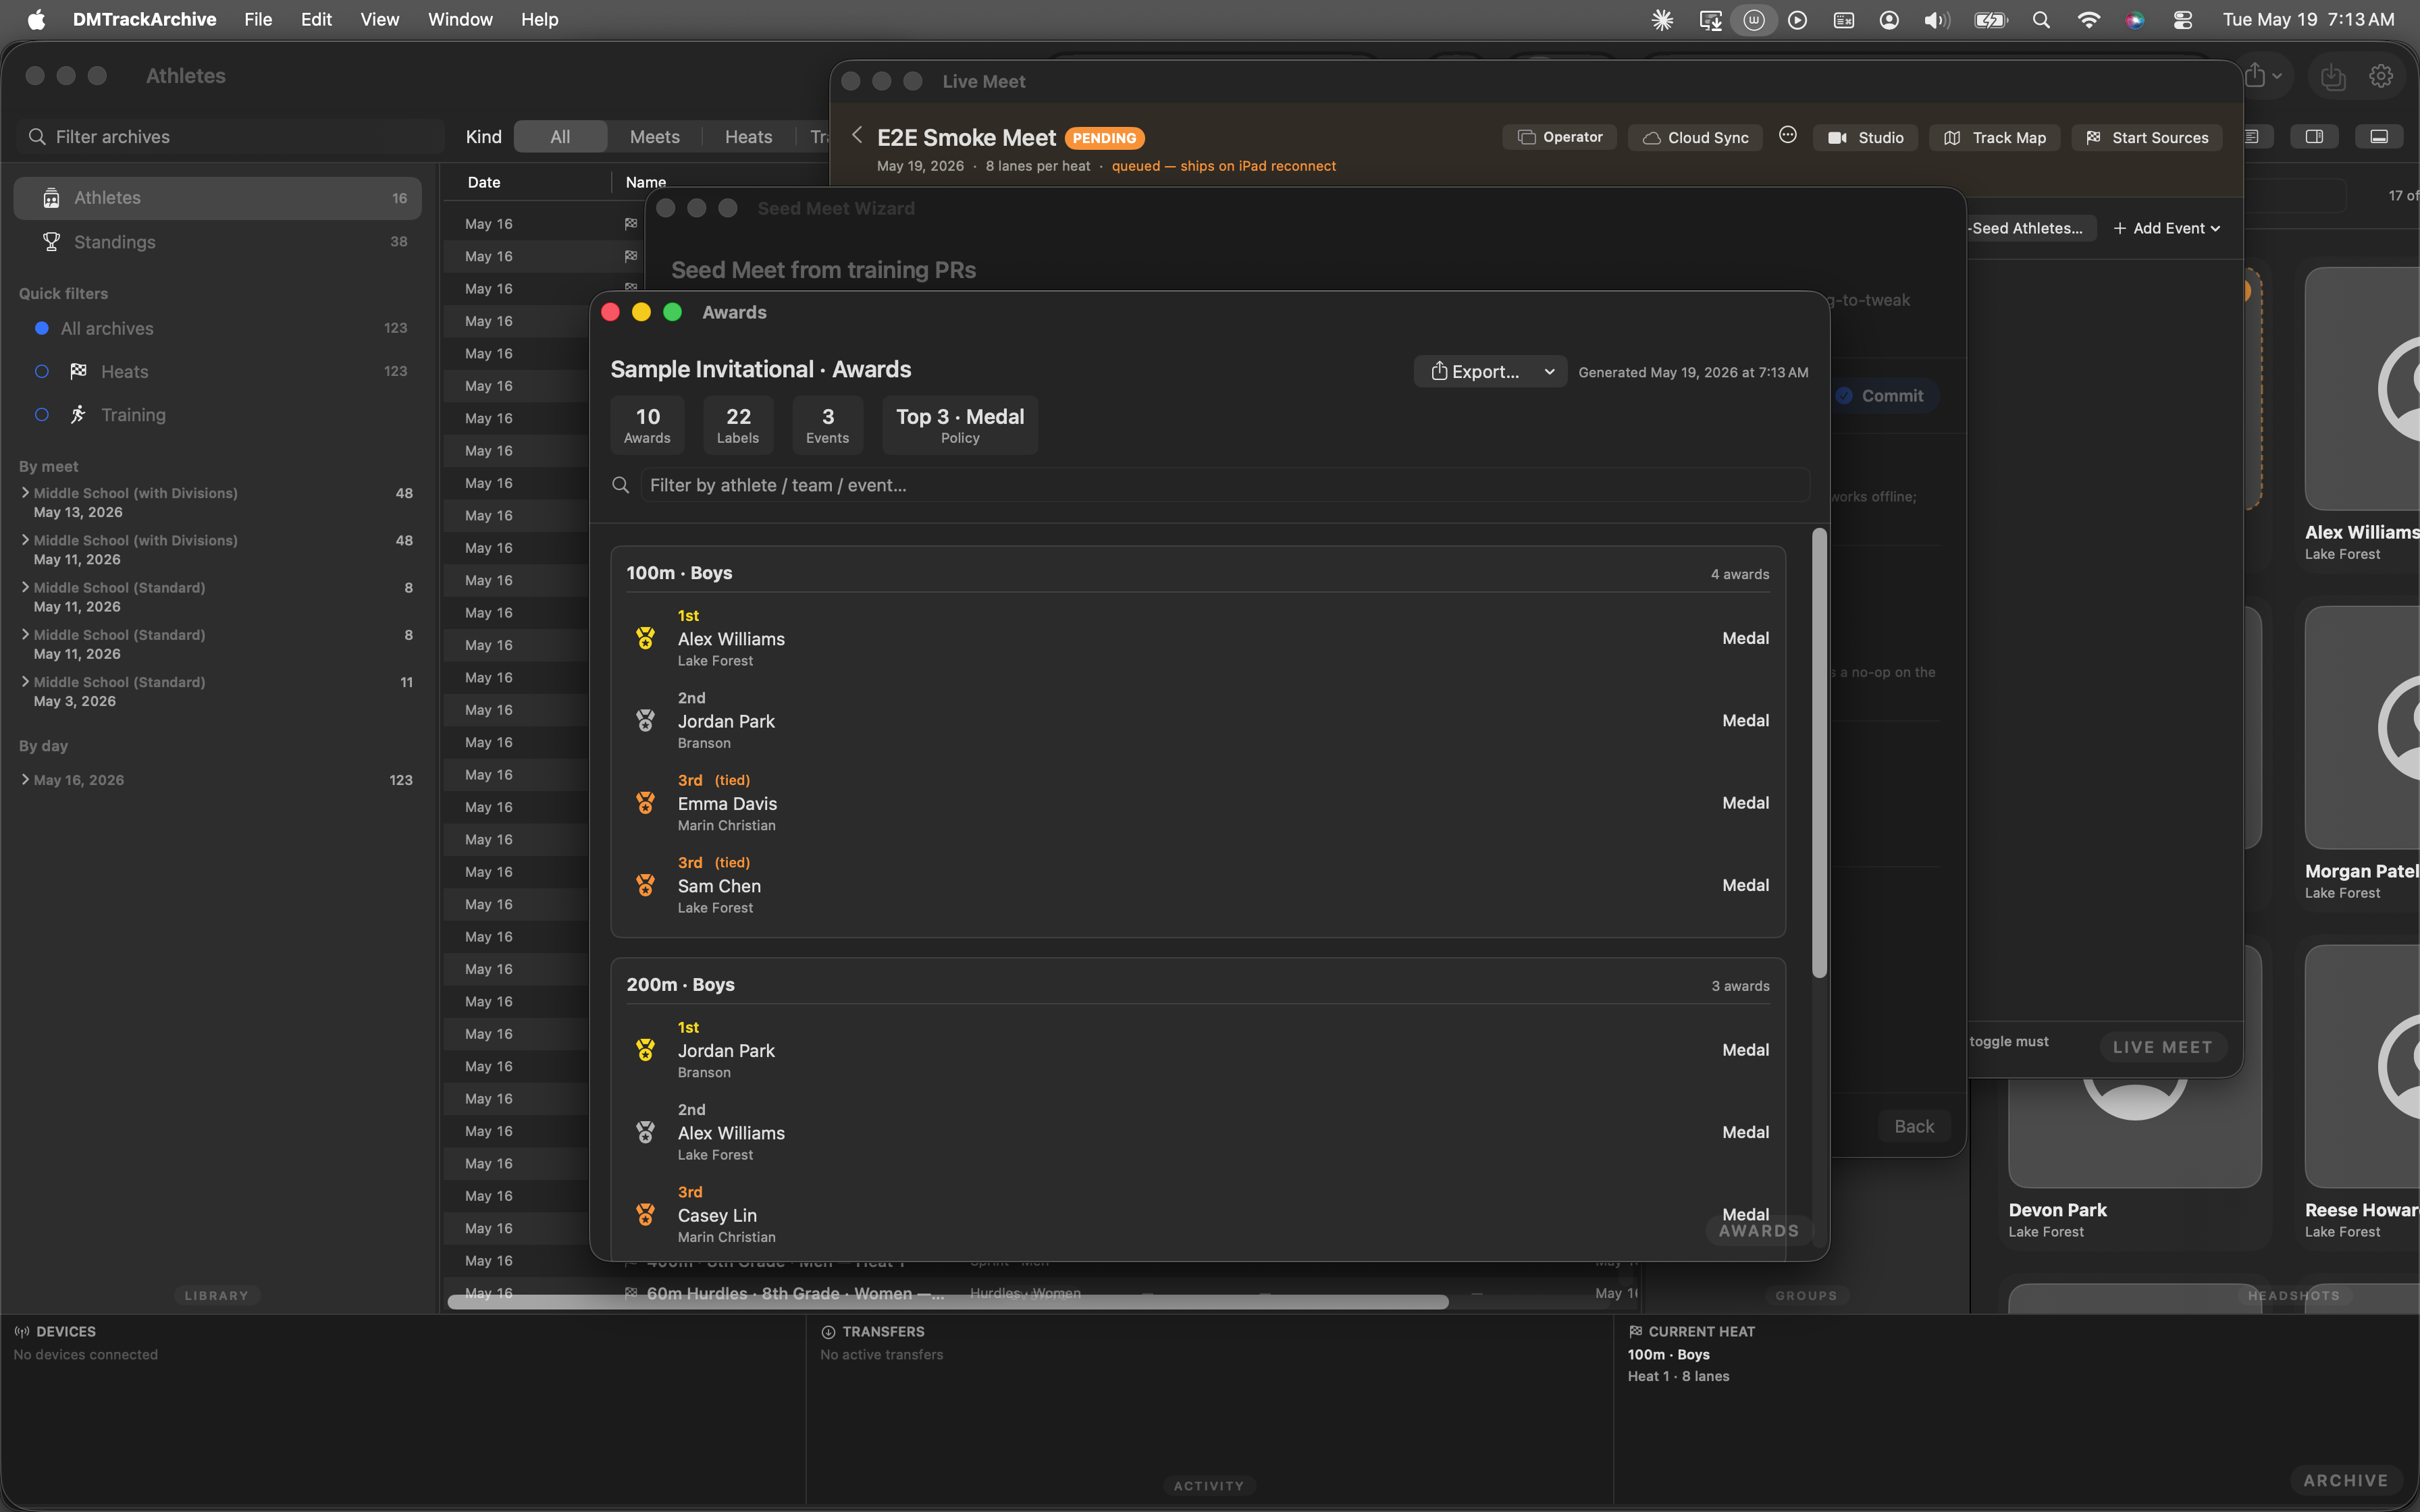Select the All archives radio filter
The height and width of the screenshot is (1512, 2420).
click(42, 328)
